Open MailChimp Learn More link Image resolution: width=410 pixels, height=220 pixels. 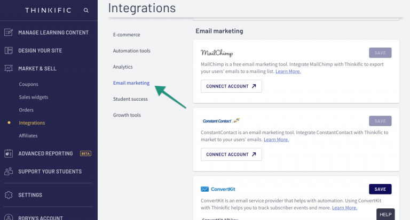288,71
